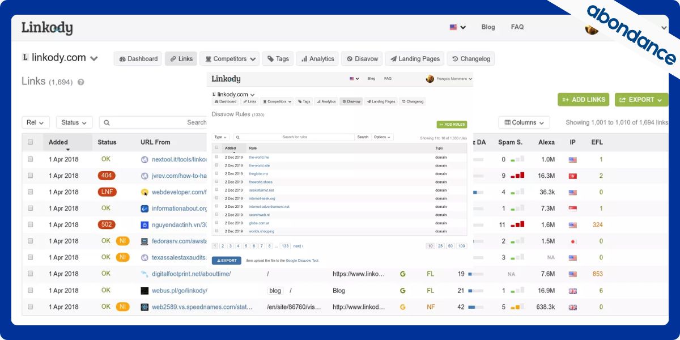Click the Linkody logo on the main page
Image resolution: width=680 pixels, height=340 pixels.
pos(47,28)
